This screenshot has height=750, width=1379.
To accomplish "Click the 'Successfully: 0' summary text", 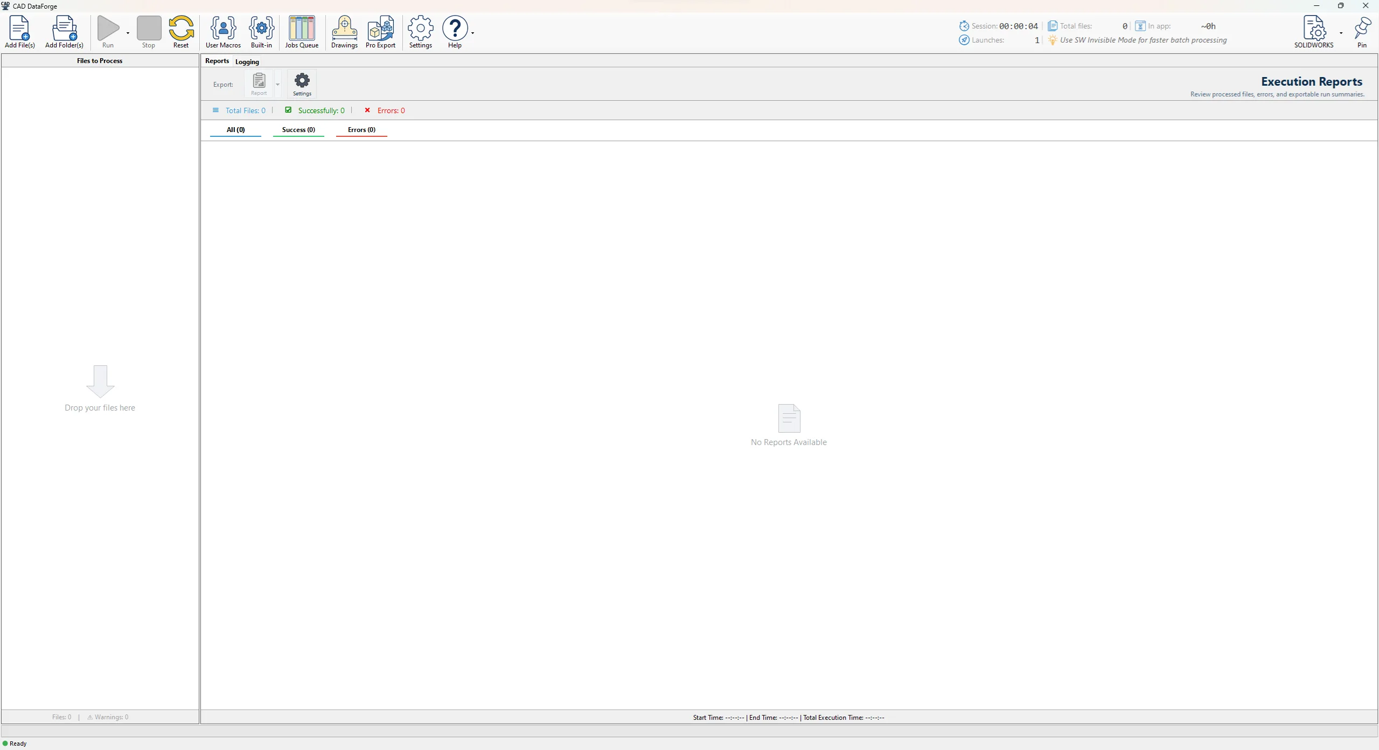I will [322, 110].
